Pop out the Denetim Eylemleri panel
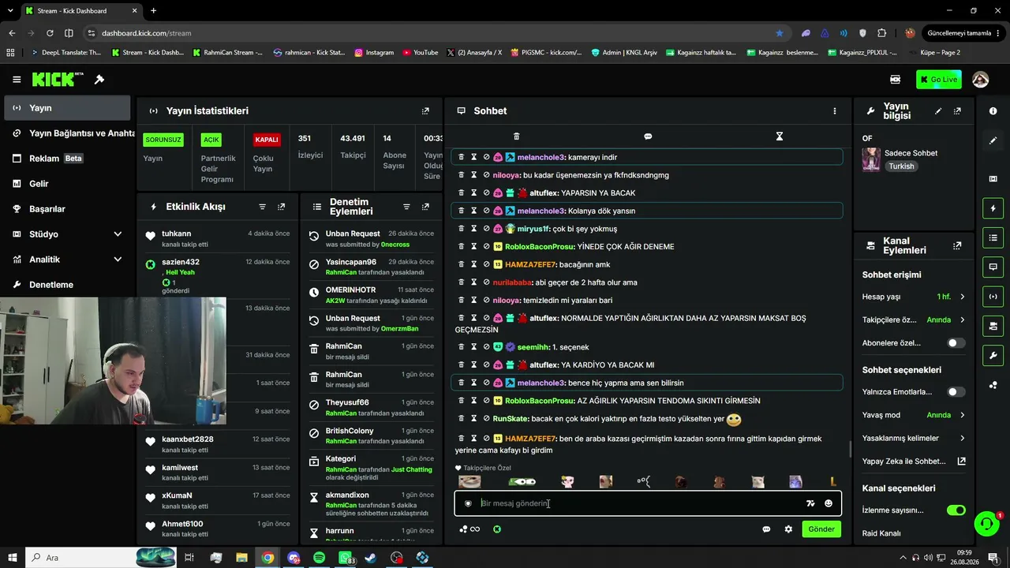 (425, 207)
